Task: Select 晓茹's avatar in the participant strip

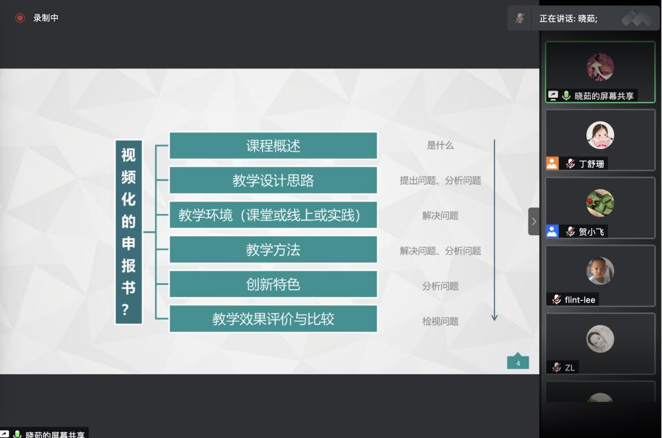Action: (x=600, y=67)
